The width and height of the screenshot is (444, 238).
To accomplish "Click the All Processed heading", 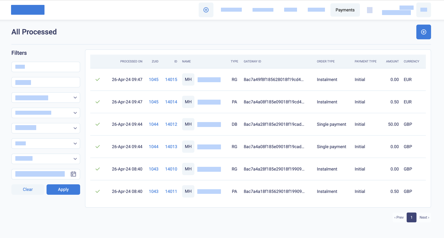I will pyautogui.click(x=34, y=32).
